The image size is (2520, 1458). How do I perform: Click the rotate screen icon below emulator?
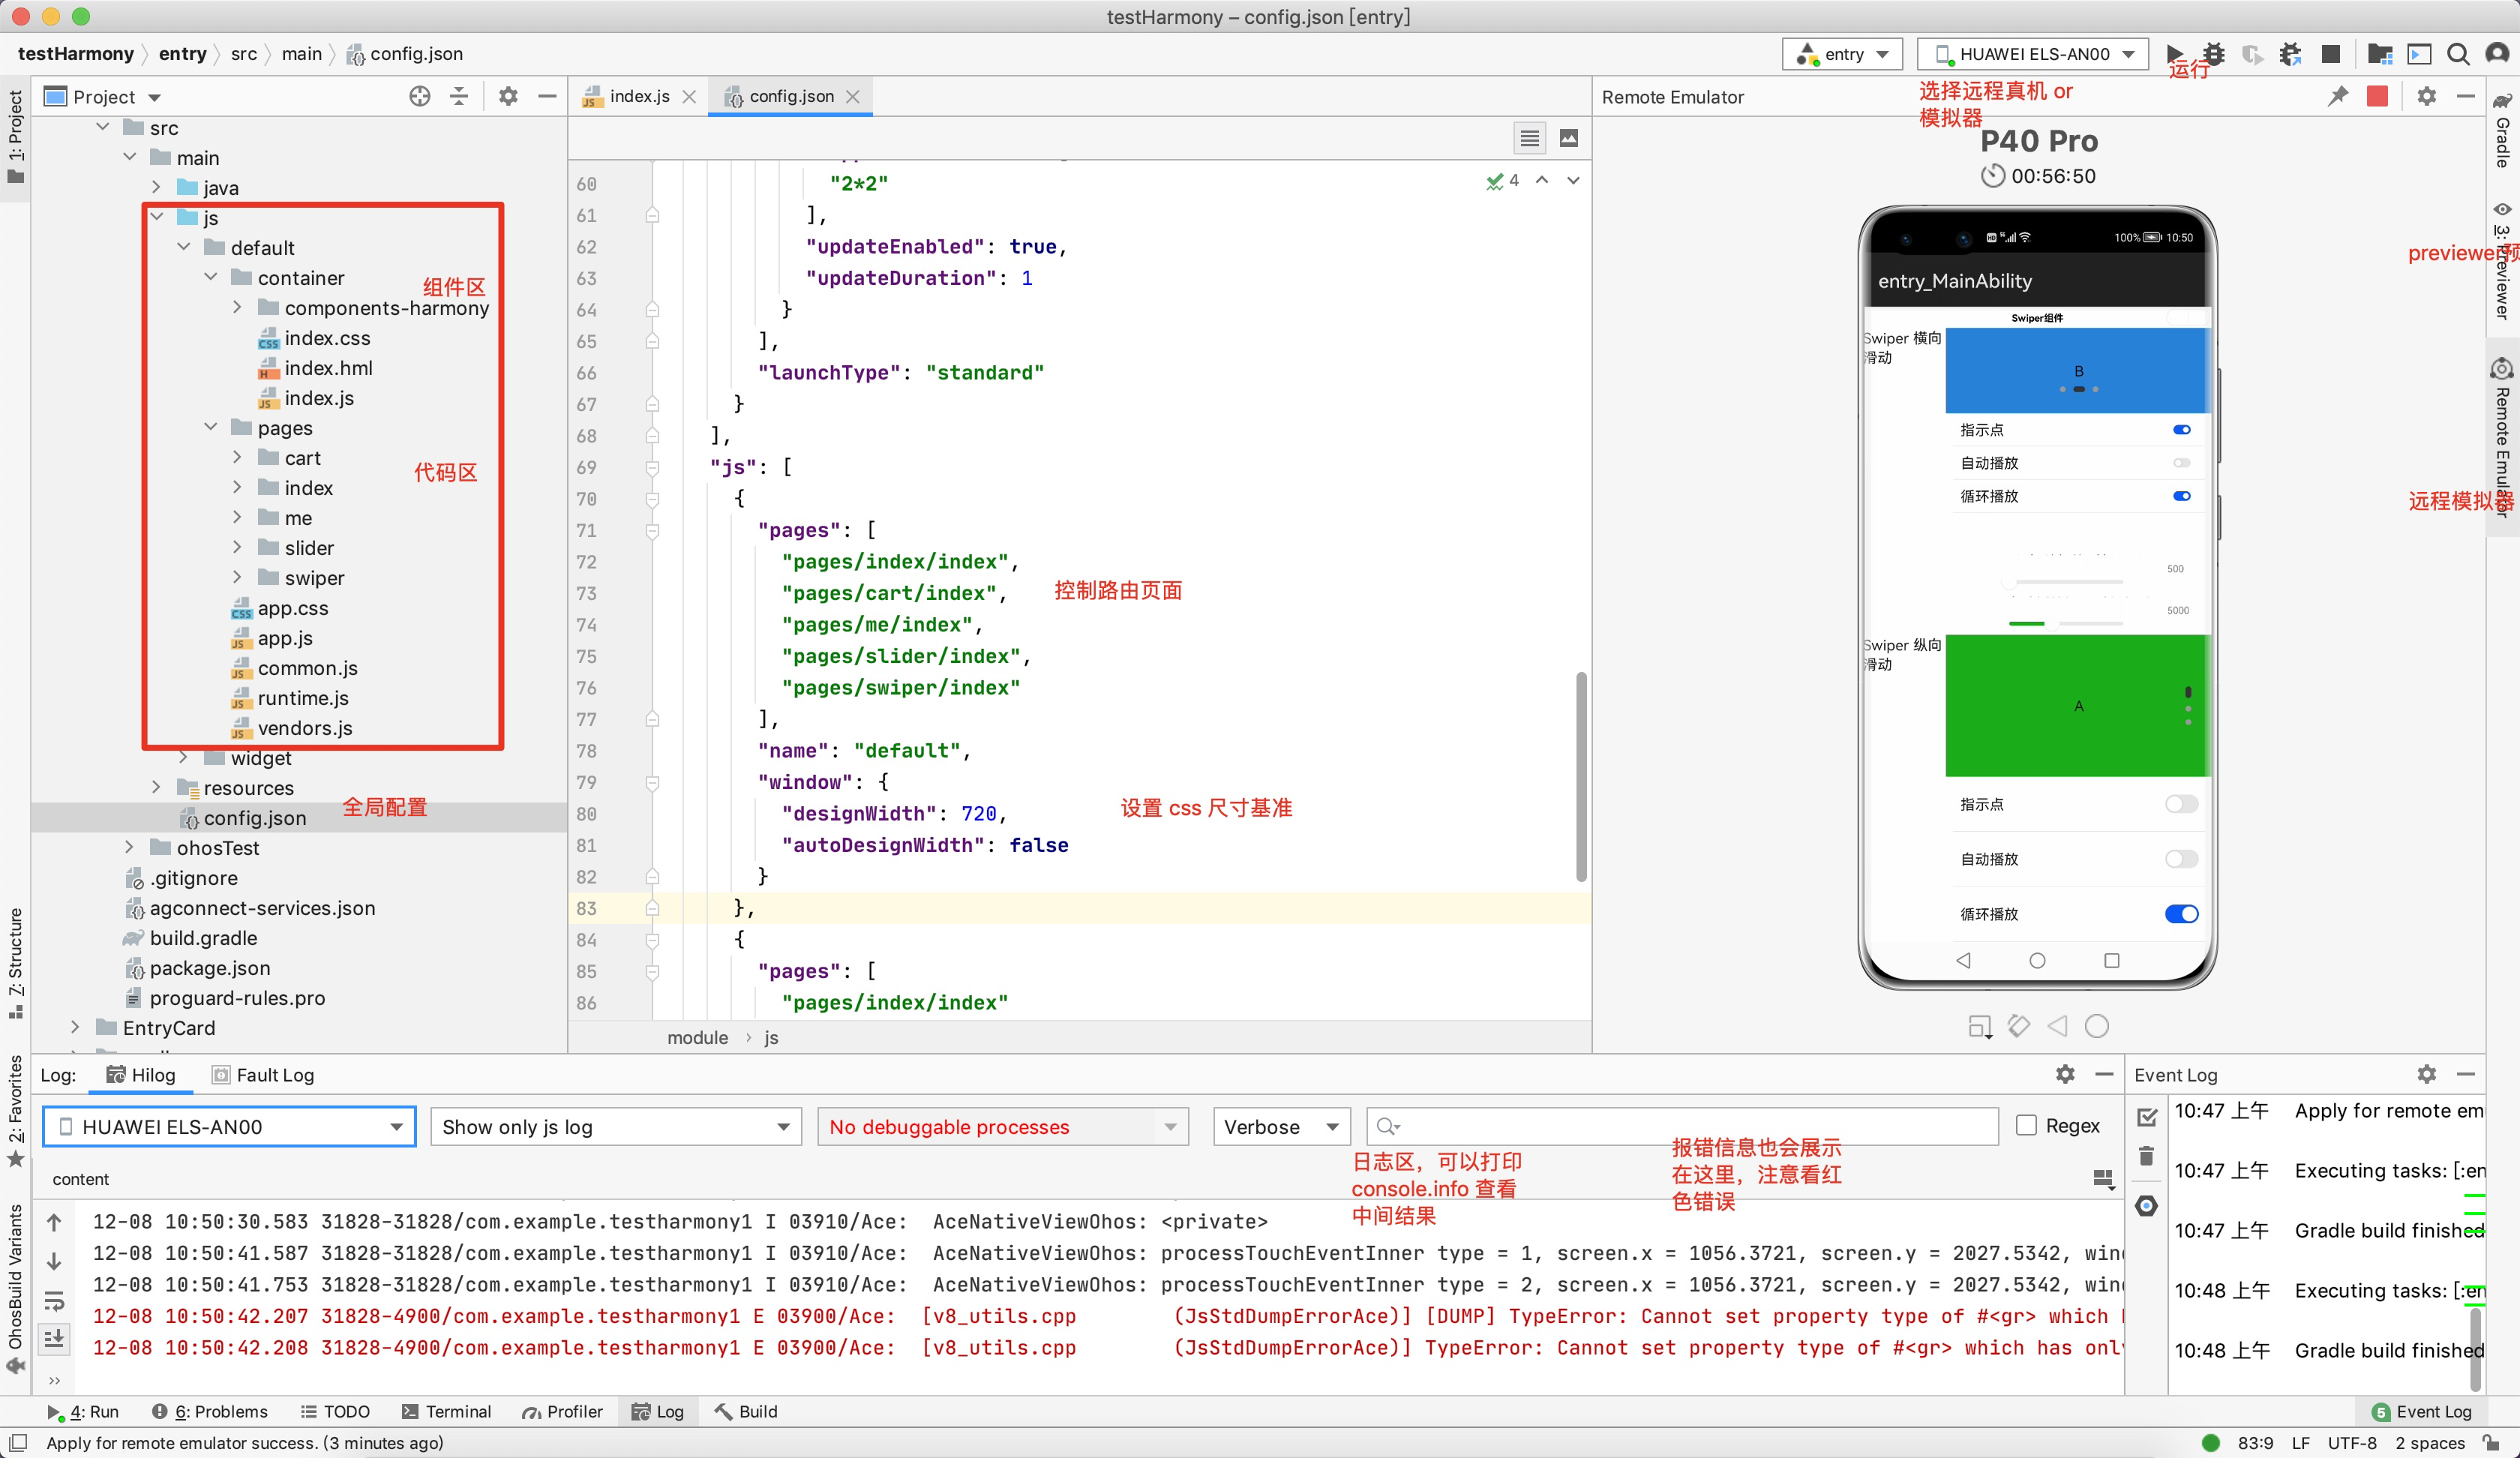2019,1026
